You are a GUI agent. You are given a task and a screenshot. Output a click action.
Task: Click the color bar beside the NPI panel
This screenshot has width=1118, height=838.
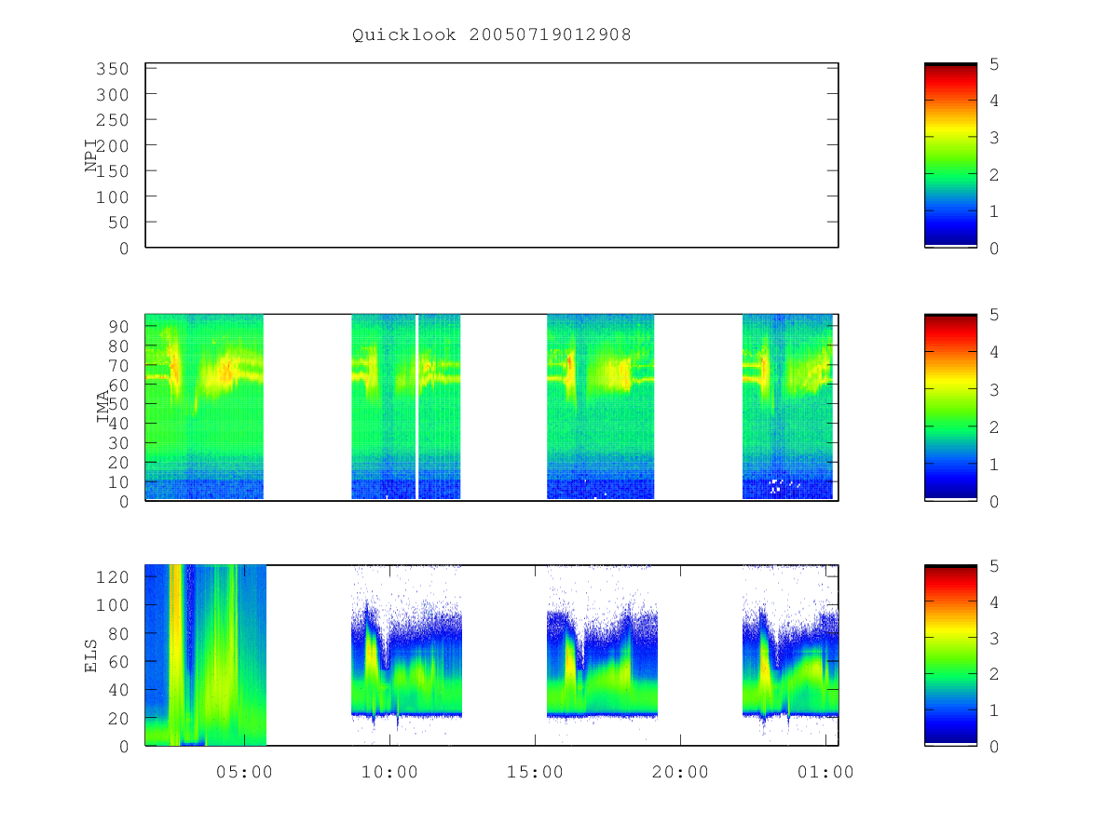click(x=950, y=155)
